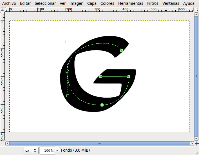
Task: Open the Ver menu
Action: (x=62, y=3)
